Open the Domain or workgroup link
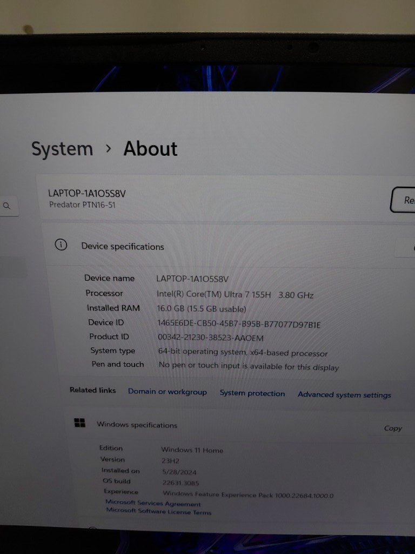This screenshot has height=554, width=415. [x=167, y=392]
